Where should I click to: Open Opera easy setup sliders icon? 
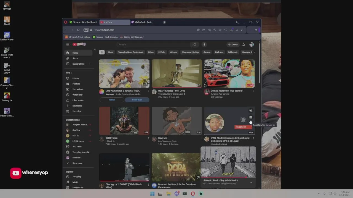point(237,30)
